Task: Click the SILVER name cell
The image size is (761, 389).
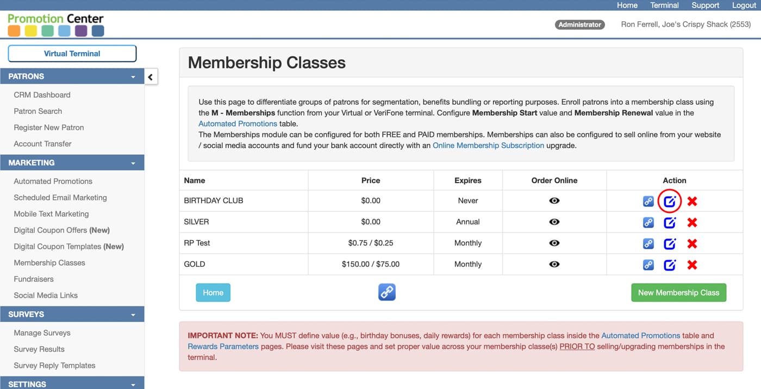Action: click(x=244, y=222)
